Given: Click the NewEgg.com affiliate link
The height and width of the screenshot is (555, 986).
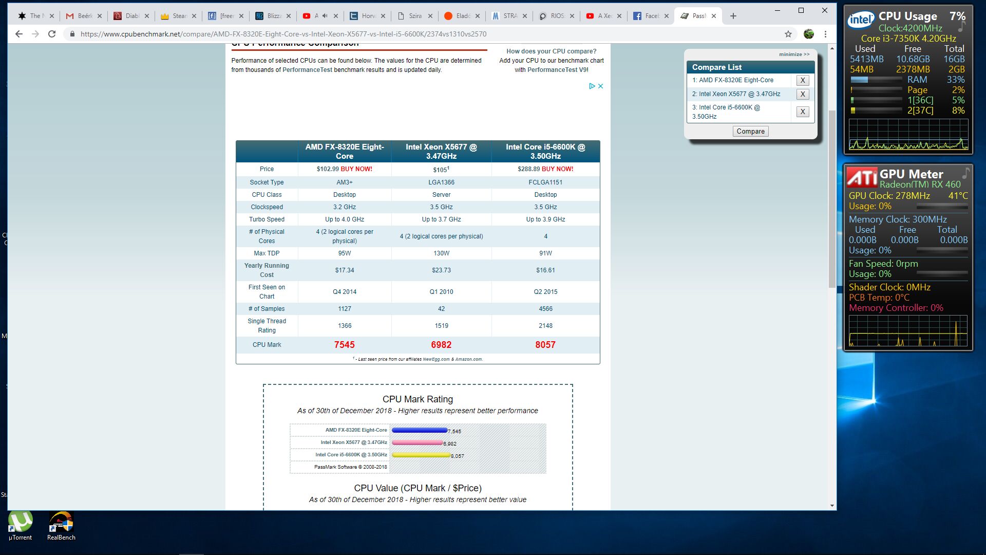Looking at the screenshot, I should [436, 359].
